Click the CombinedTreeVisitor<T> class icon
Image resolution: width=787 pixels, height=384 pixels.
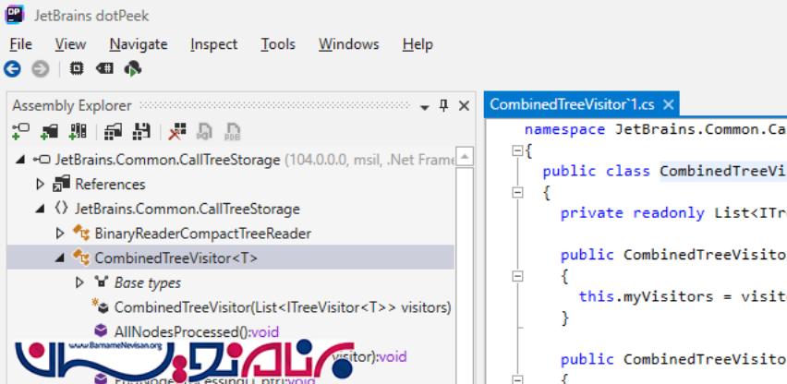82,258
